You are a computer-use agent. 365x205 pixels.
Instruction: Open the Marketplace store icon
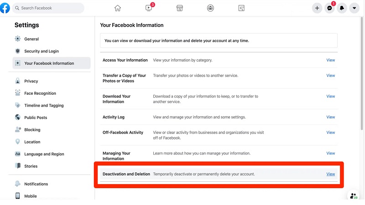[179, 8]
